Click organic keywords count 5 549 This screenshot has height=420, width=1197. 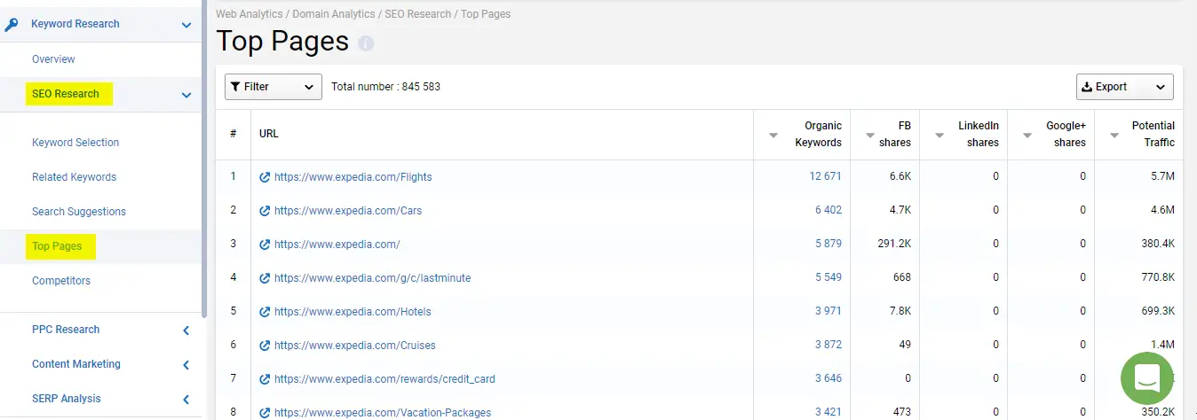[x=828, y=278]
